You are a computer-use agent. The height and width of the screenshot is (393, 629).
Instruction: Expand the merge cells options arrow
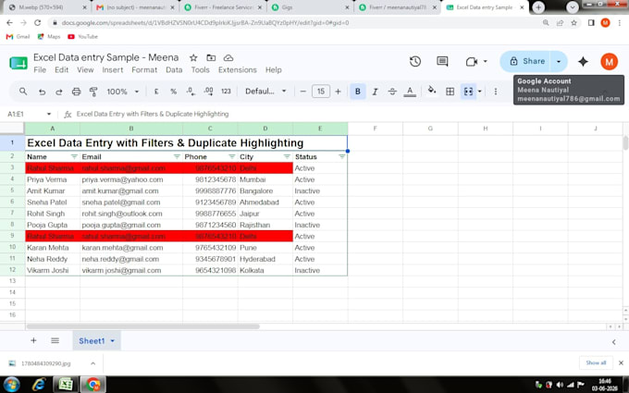click(x=479, y=92)
